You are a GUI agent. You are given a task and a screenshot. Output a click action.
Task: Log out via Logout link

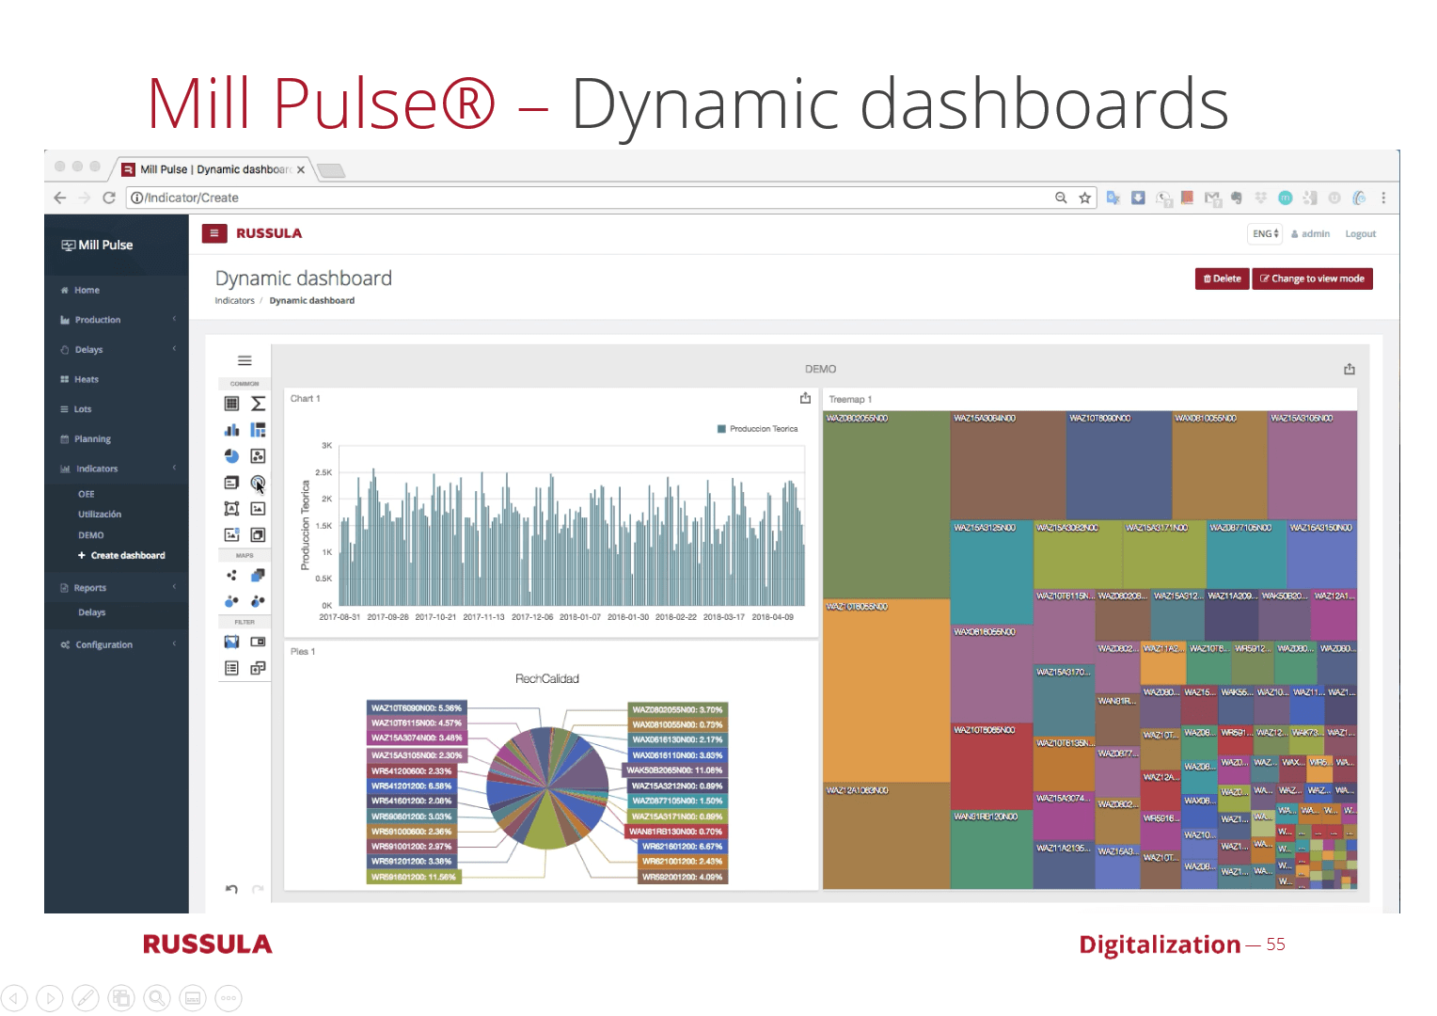point(1360,234)
